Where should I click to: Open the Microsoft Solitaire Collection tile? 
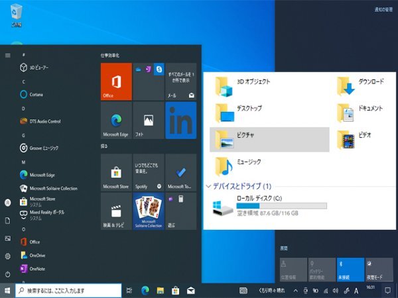coord(149,211)
